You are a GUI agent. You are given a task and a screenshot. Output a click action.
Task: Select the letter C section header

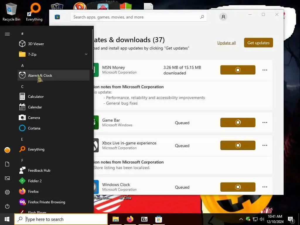coord(22,86)
